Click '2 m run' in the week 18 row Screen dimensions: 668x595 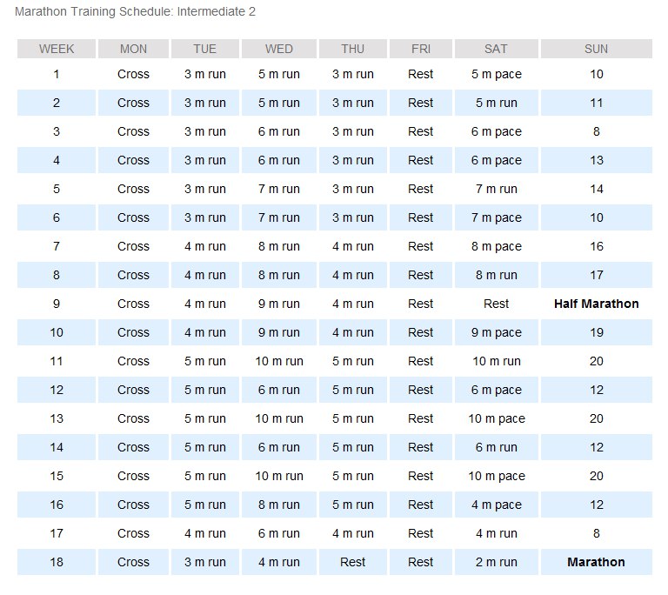pyautogui.click(x=497, y=562)
